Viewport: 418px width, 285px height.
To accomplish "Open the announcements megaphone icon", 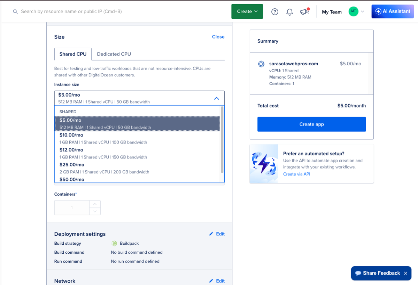I will (304, 11).
